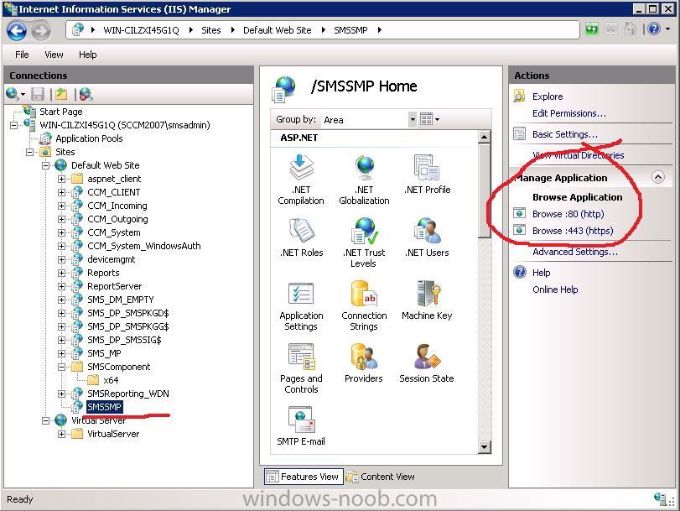
Task: Click the status bar network icon
Action: [662, 499]
